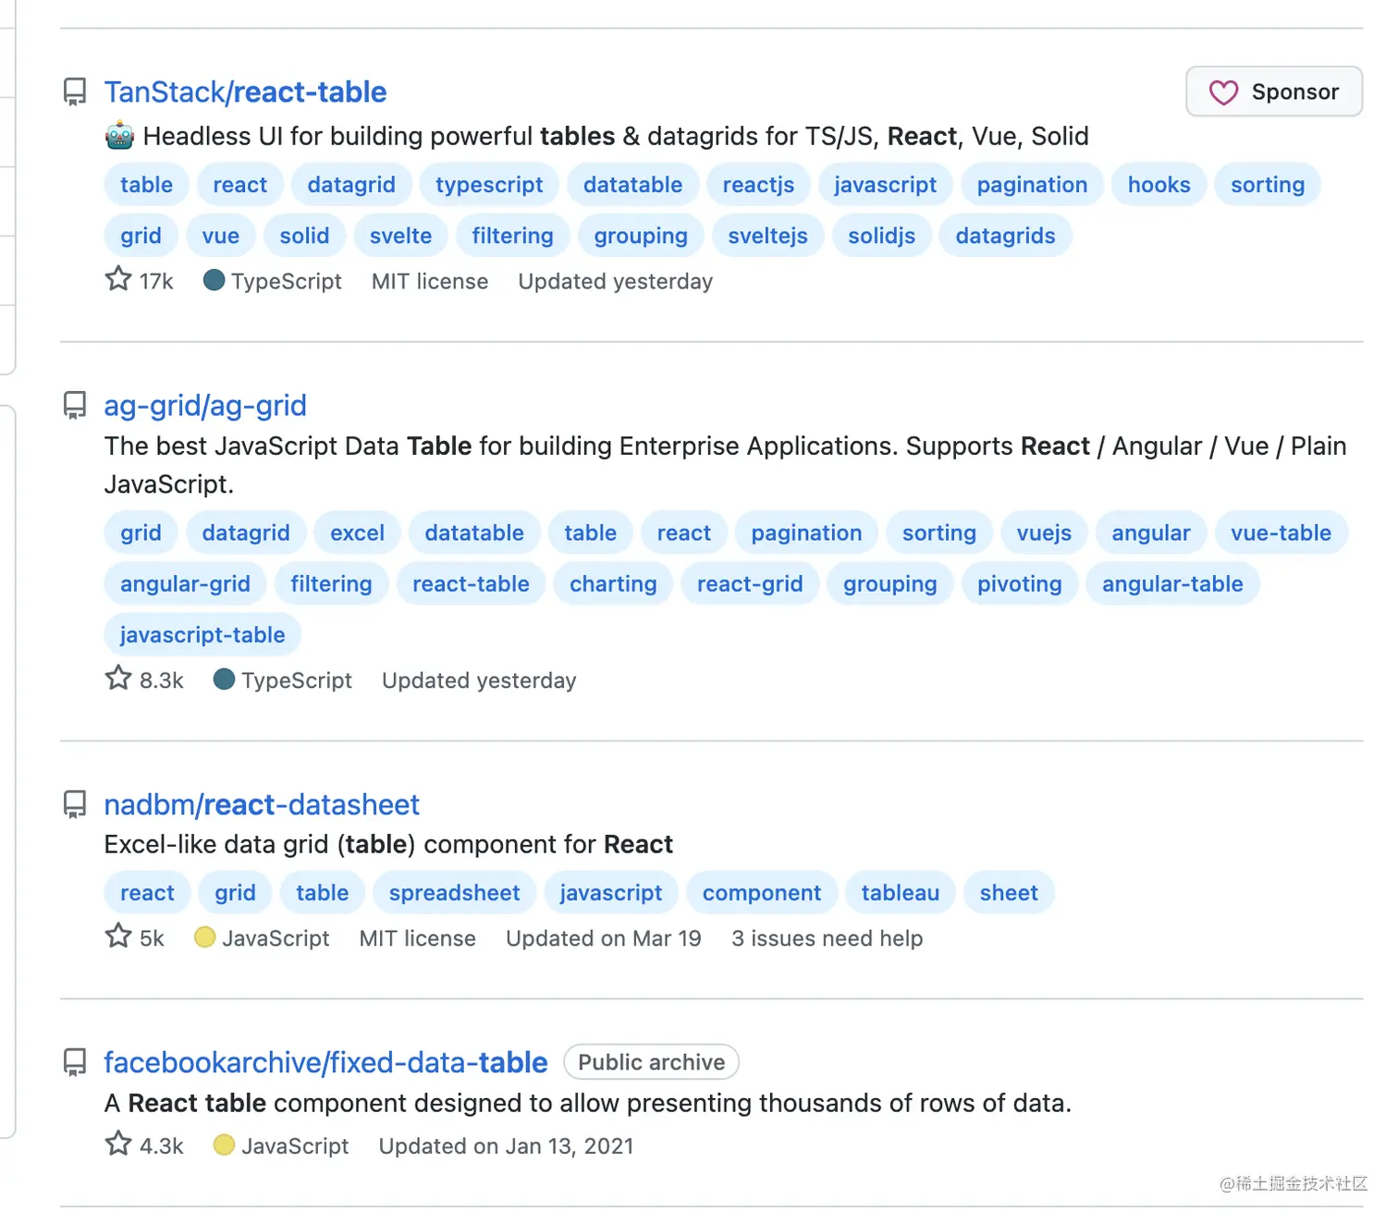This screenshot has width=1398, height=1223.
Task: Open TanStack/react-table repository link
Action: [x=245, y=92]
